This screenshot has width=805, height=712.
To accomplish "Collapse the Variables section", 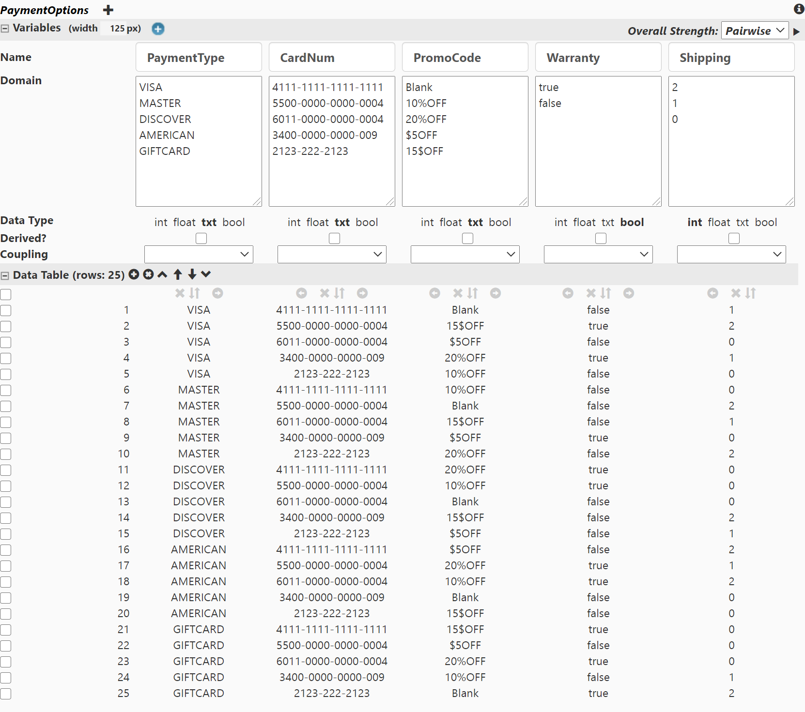I will tap(5, 29).
